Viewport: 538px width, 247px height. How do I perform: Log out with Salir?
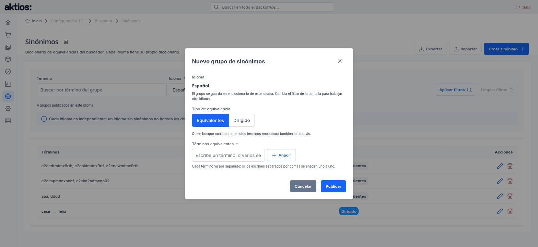523,7
